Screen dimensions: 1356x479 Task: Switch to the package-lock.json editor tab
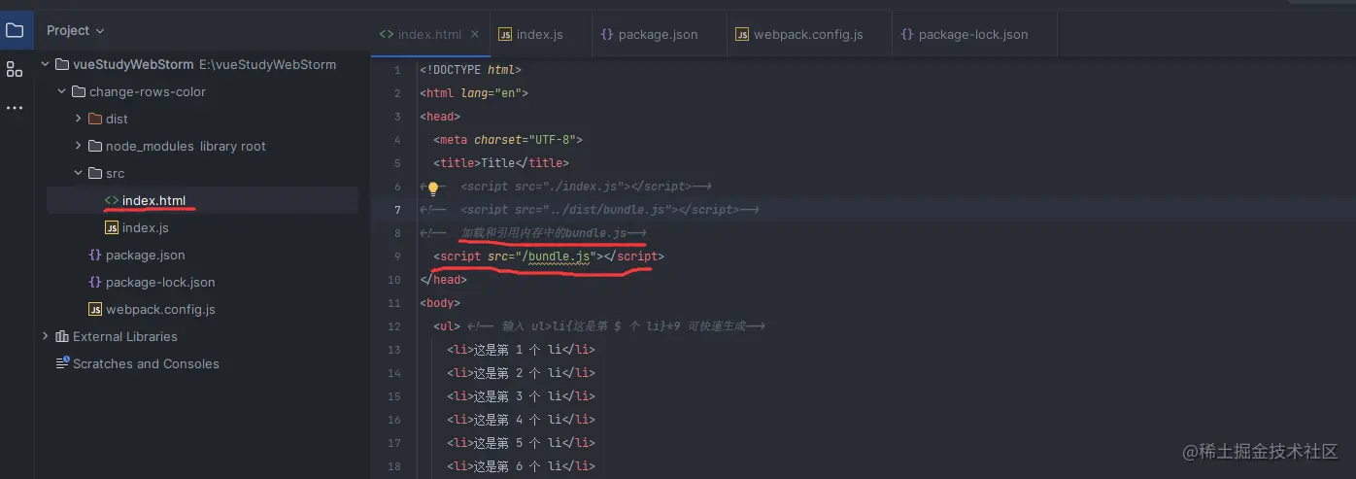pyautogui.click(x=973, y=34)
